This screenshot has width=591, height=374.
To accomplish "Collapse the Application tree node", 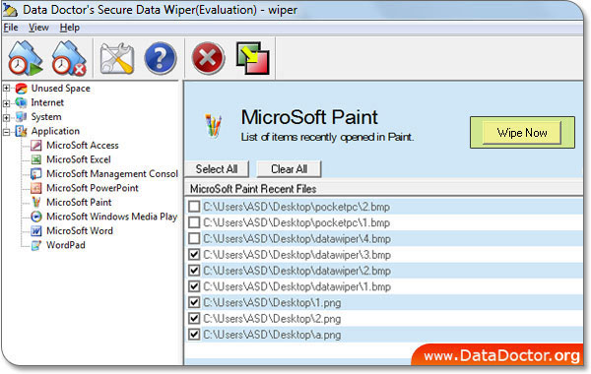I will click(7, 132).
